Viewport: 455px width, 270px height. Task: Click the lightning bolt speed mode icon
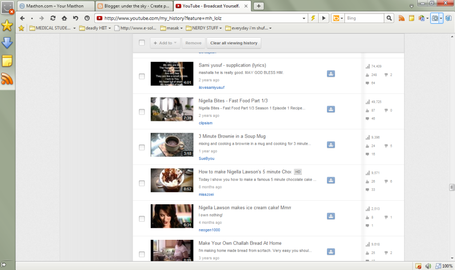tap(313, 18)
